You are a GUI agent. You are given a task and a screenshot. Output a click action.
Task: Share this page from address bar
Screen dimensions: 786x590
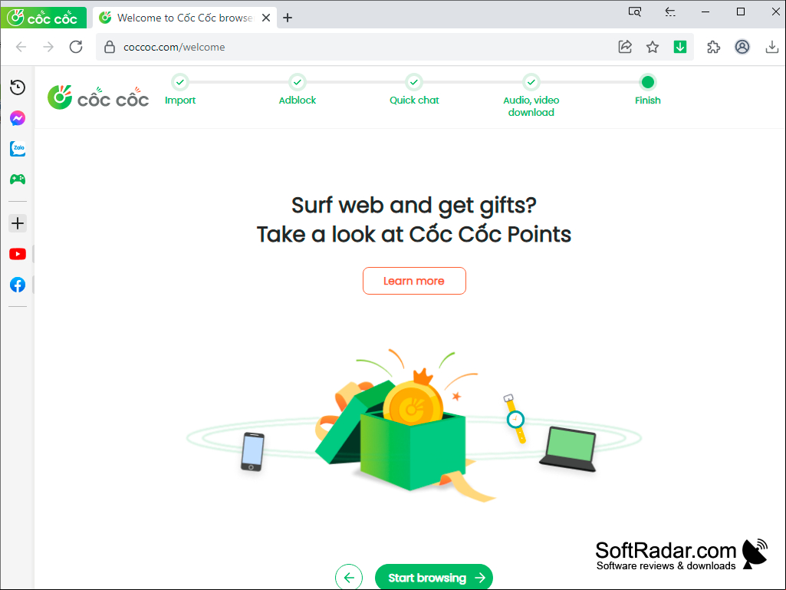[x=625, y=47]
